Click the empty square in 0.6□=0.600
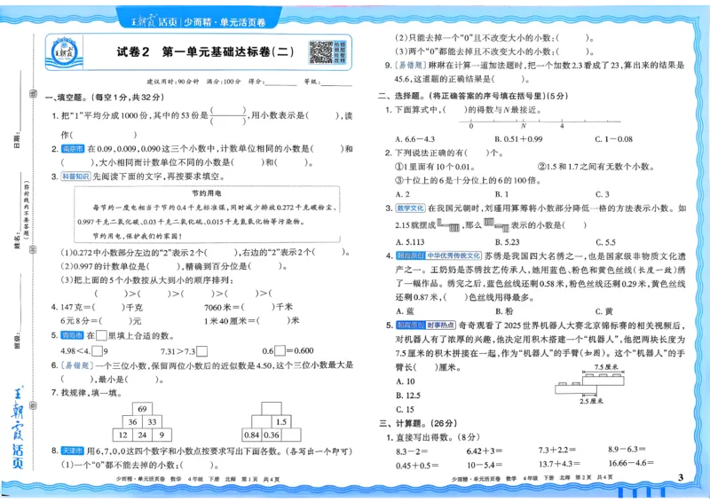This screenshot has width=710, height=502. 280,350
